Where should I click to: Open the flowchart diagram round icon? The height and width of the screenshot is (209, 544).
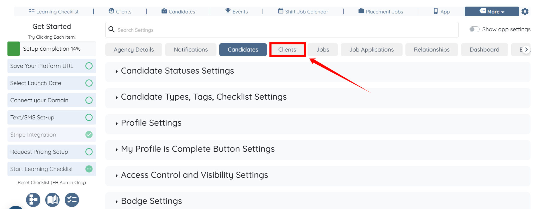(33, 200)
